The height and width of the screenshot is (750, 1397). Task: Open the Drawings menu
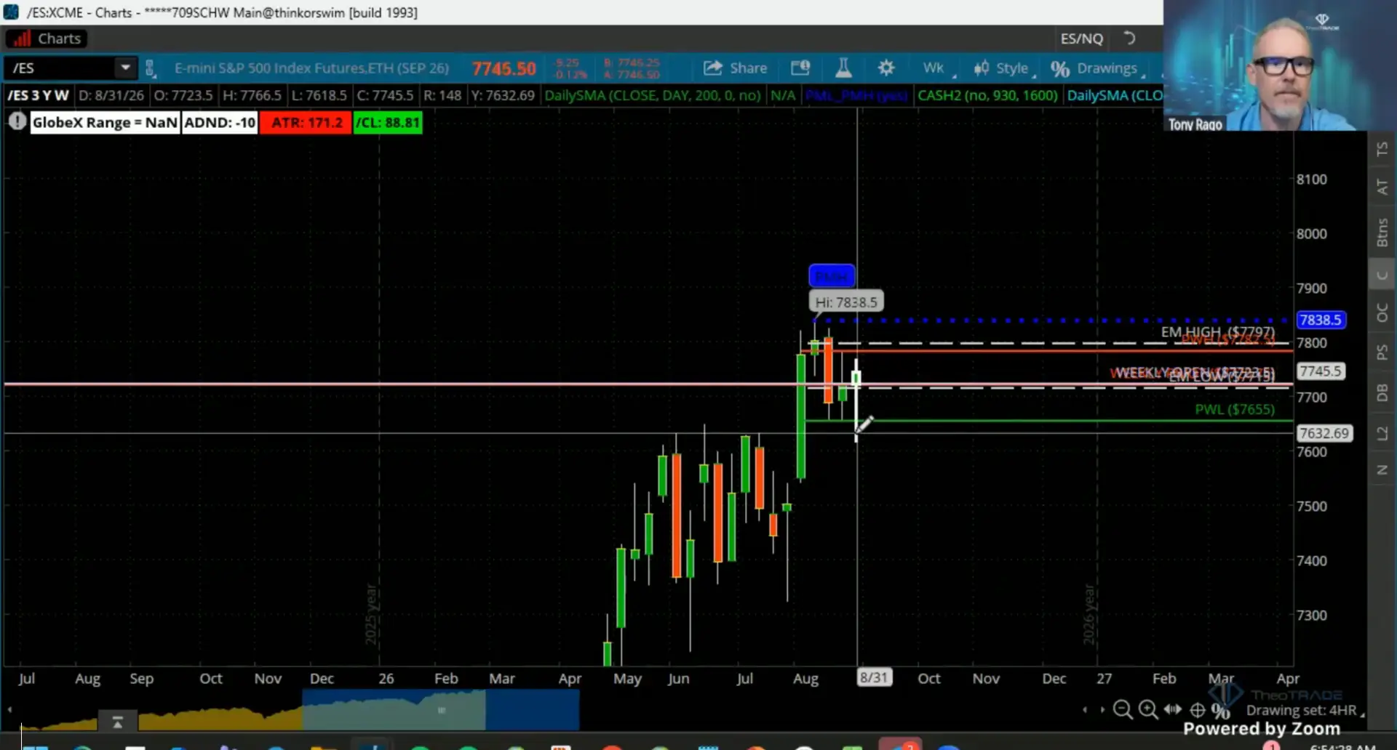coord(1097,68)
